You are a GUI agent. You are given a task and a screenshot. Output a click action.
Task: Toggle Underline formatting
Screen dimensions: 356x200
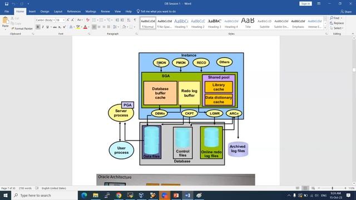47,27
